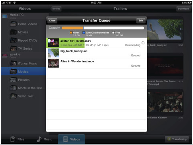This screenshot has height=145, width=193.
Task: Tap the Videos filmstrip icon
Action: pos(65,139)
